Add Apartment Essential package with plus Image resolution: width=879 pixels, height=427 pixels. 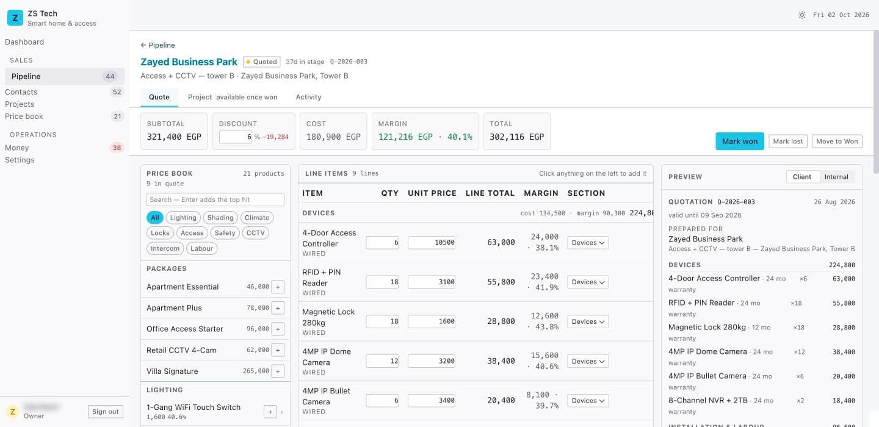click(278, 287)
